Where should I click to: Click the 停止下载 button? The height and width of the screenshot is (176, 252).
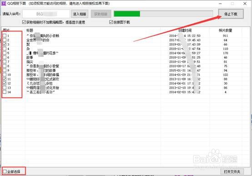(231, 14)
